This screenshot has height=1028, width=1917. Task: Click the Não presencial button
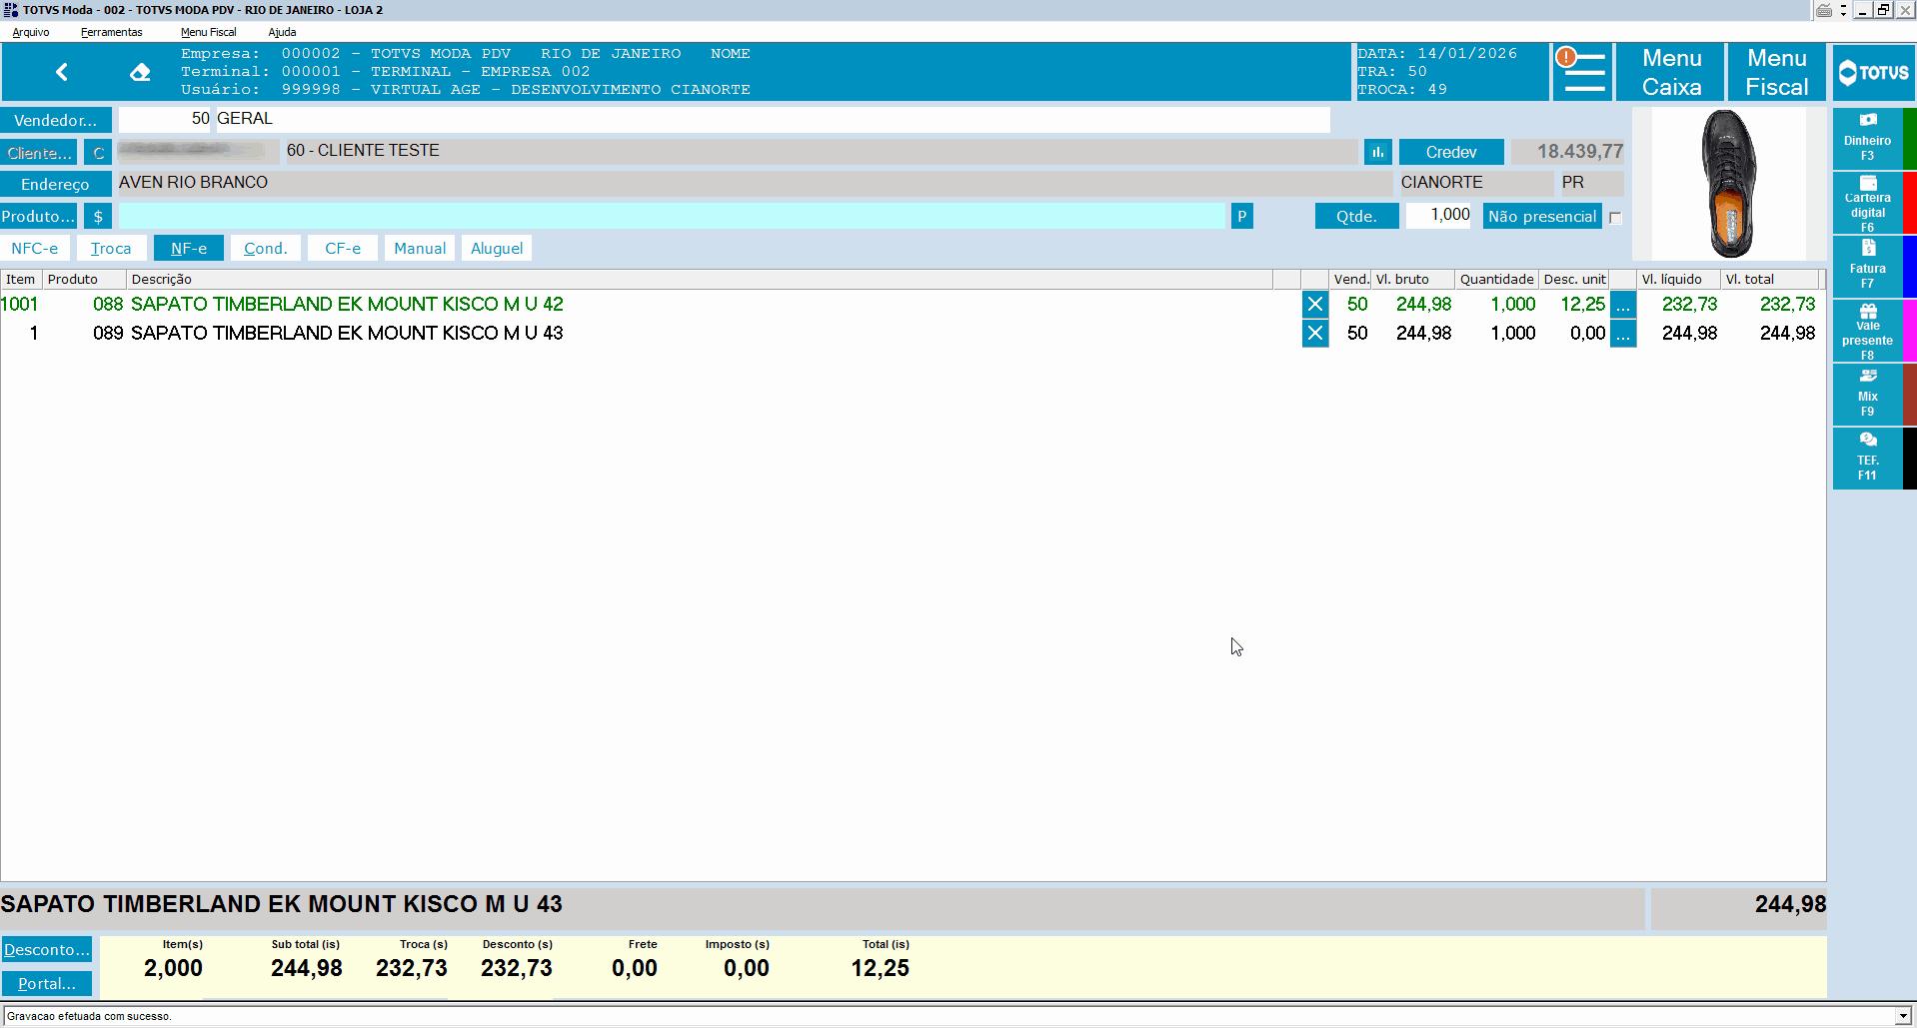[1542, 217]
